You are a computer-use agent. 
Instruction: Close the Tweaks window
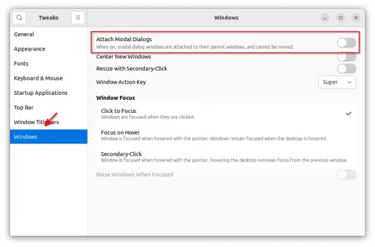(356, 17)
